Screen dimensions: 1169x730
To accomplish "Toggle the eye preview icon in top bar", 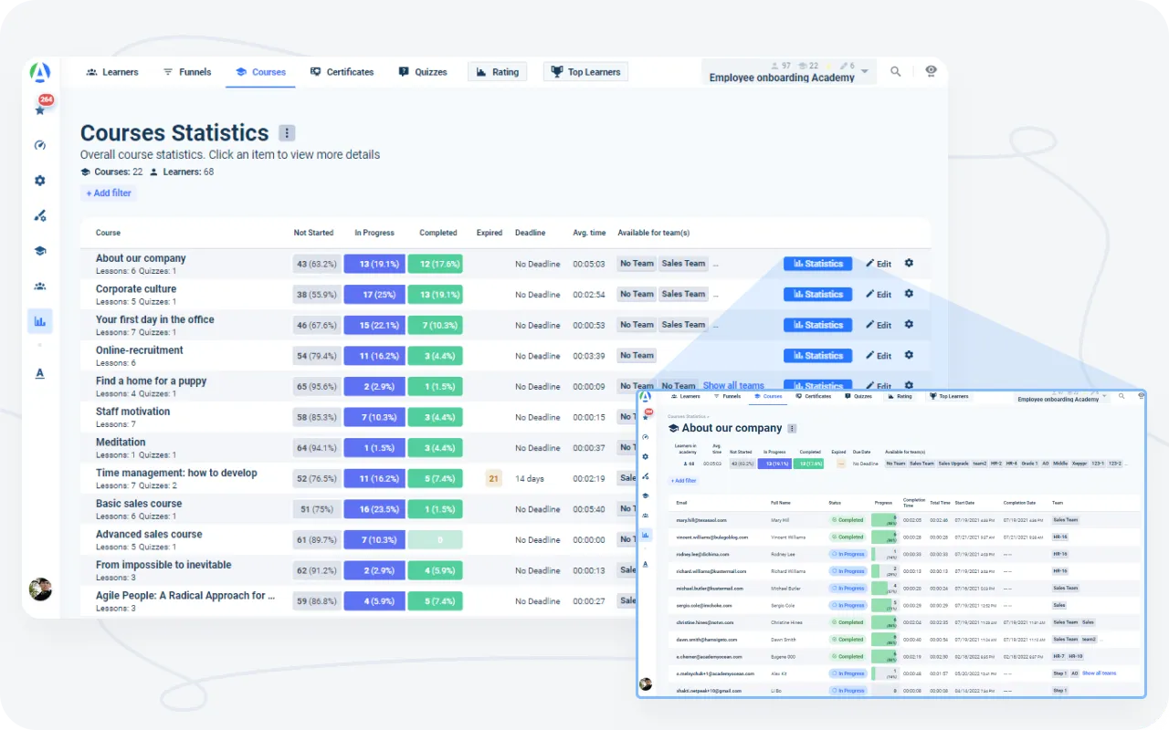I will click(931, 71).
